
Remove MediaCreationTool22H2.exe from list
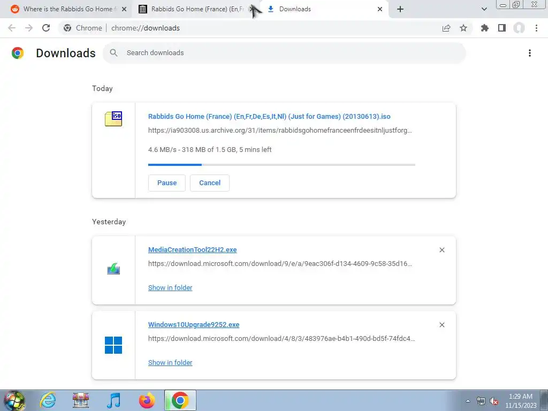(x=442, y=250)
